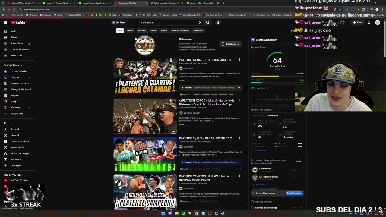Image resolution: width=386 pixels, height=217 pixels.
Task: Open Ideas diarias in the sidebar
Action: coord(17,43)
